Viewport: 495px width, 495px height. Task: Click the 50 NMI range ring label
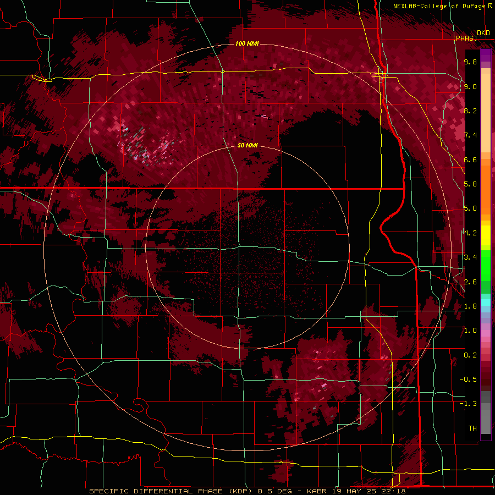tap(248, 146)
